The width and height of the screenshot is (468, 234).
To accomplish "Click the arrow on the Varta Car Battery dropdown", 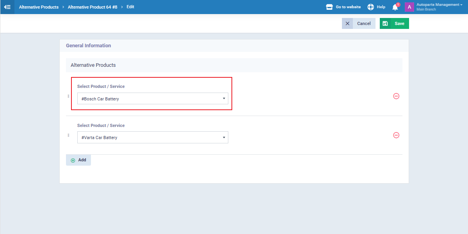I will [x=224, y=138].
